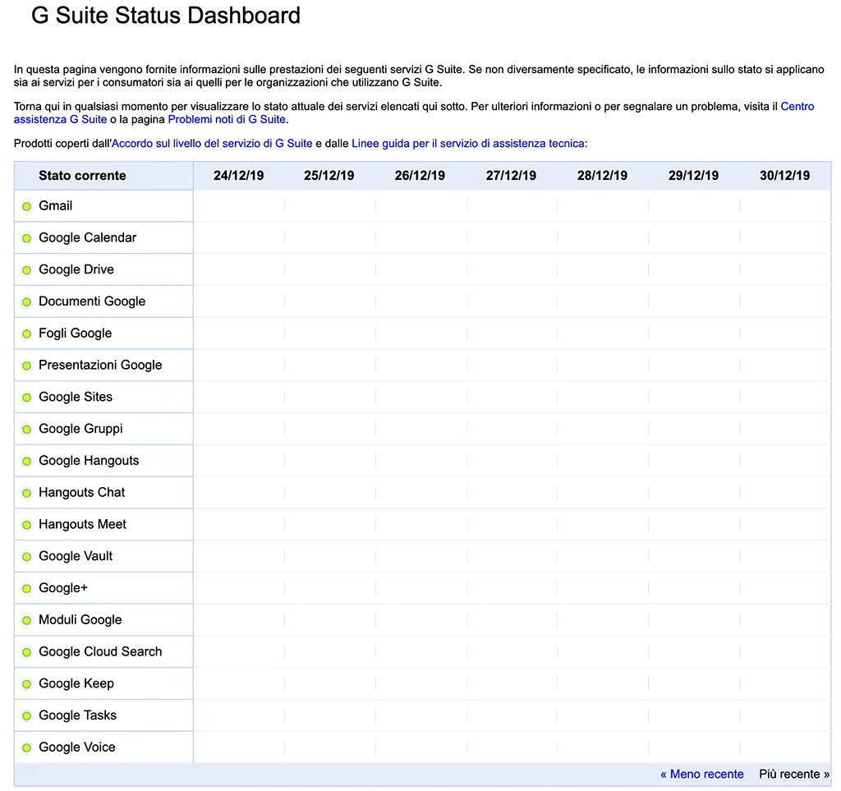Click the Moduli Google service name
Image resolution: width=841 pixels, height=791 pixels.
point(80,620)
